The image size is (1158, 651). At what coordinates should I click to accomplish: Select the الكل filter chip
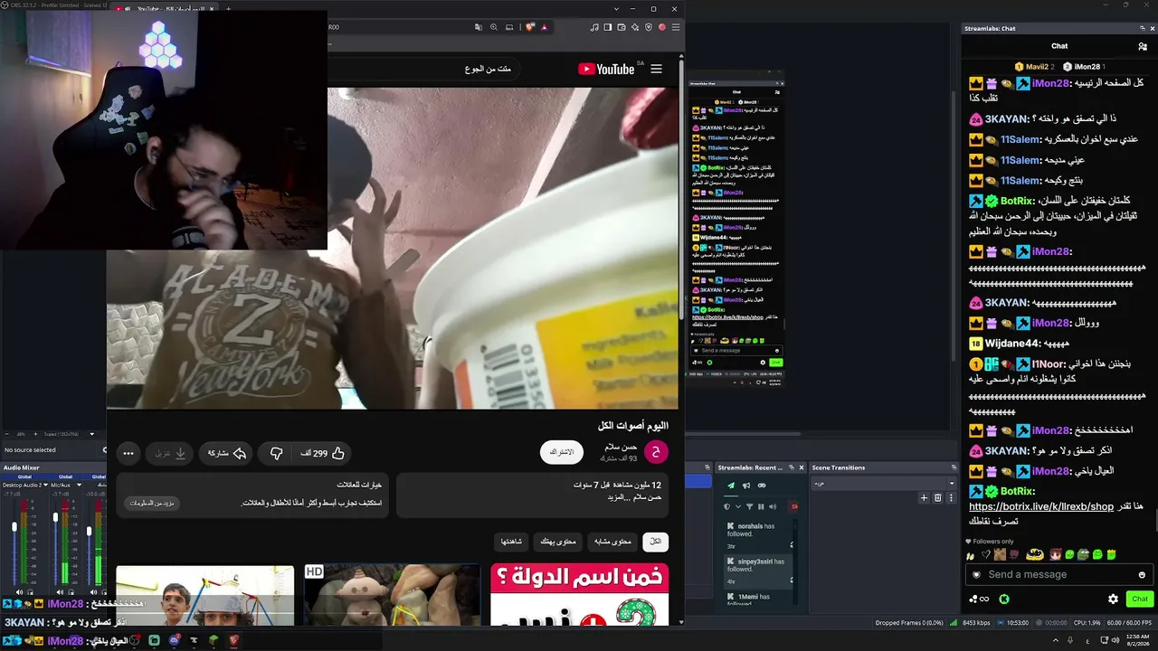coord(655,542)
